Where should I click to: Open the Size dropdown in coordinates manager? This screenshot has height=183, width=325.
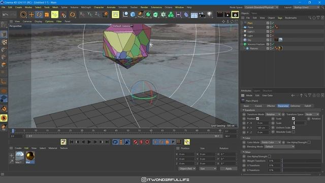[x=208, y=169]
